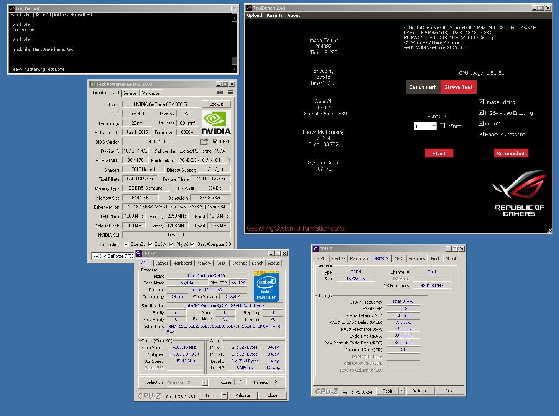Click Validate in left CPU-Z window
This screenshot has height=416, width=559.
click(x=243, y=395)
